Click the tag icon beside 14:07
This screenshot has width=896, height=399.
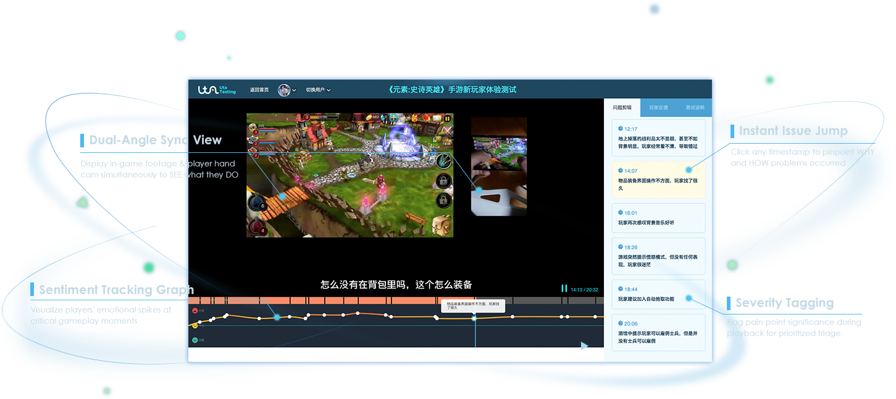621,170
